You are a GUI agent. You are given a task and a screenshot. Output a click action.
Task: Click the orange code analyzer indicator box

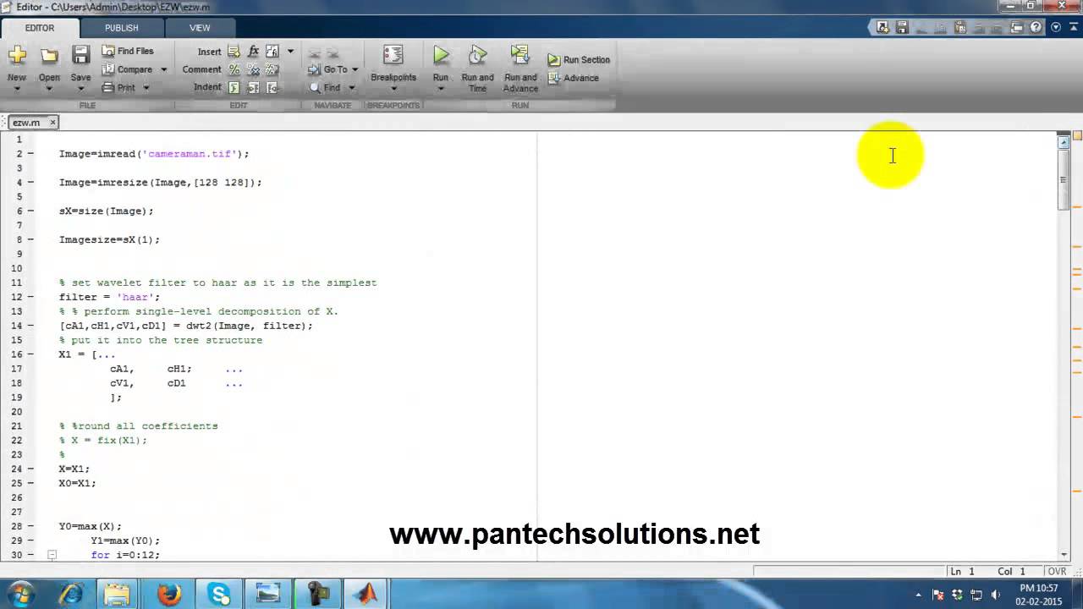click(1077, 135)
